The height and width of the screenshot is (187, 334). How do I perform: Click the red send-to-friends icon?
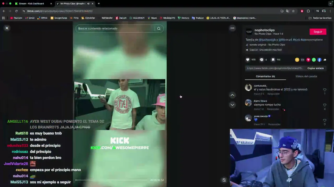point(308,60)
